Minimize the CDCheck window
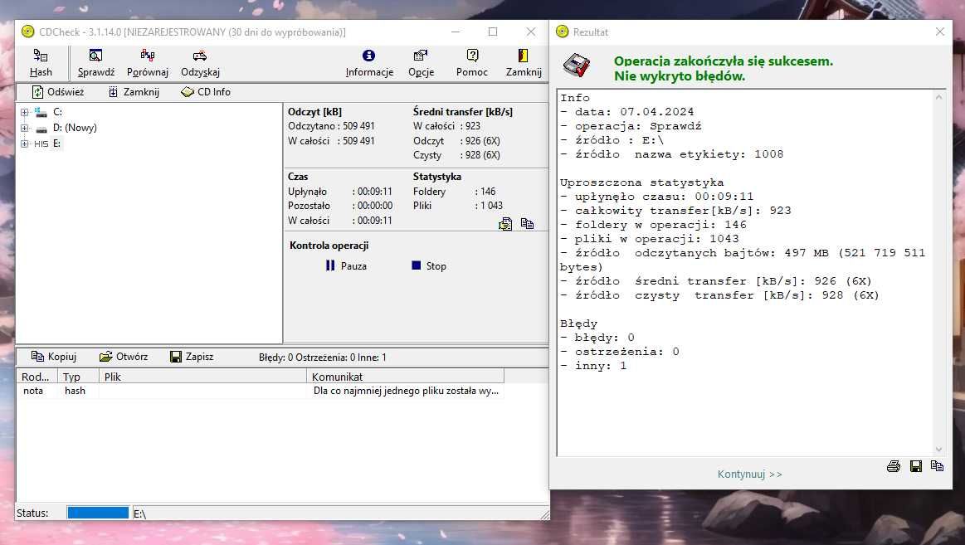The width and height of the screenshot is (965, 545). (x=456, y=32)
